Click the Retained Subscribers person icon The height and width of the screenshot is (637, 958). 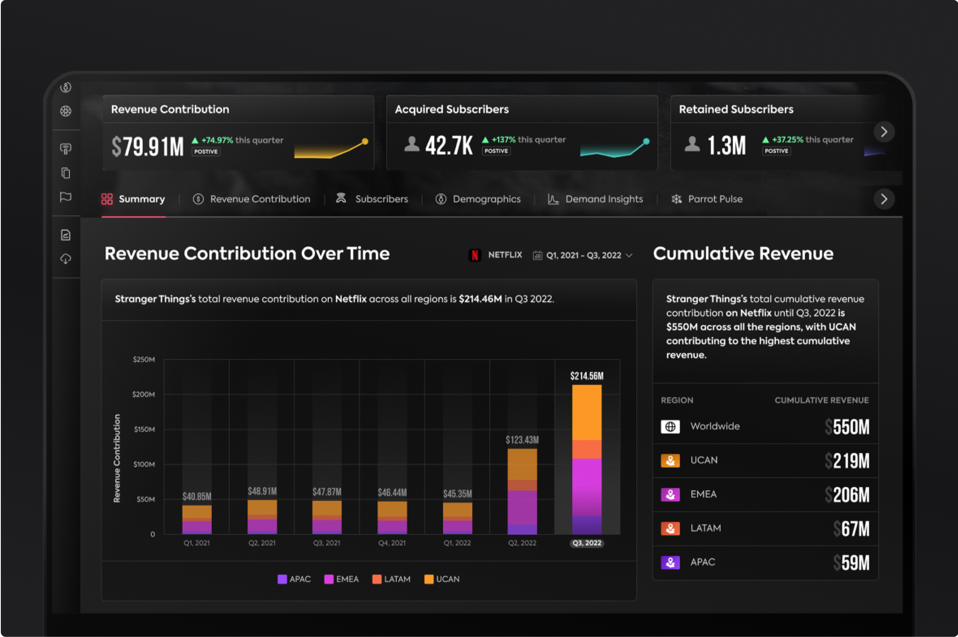tap(692, 144)
